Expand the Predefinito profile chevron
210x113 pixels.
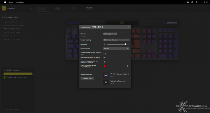[x=32, y=8]
